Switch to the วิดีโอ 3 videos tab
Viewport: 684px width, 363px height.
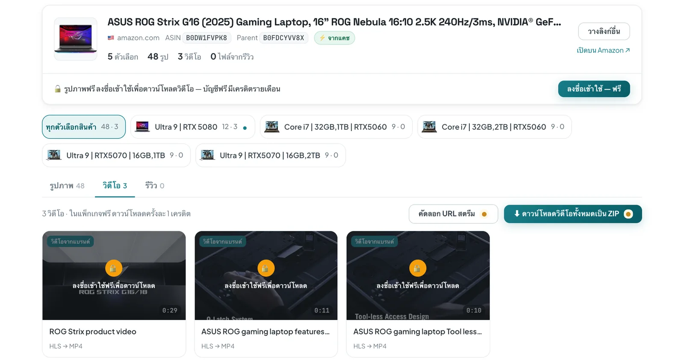(x=115, y=185)
